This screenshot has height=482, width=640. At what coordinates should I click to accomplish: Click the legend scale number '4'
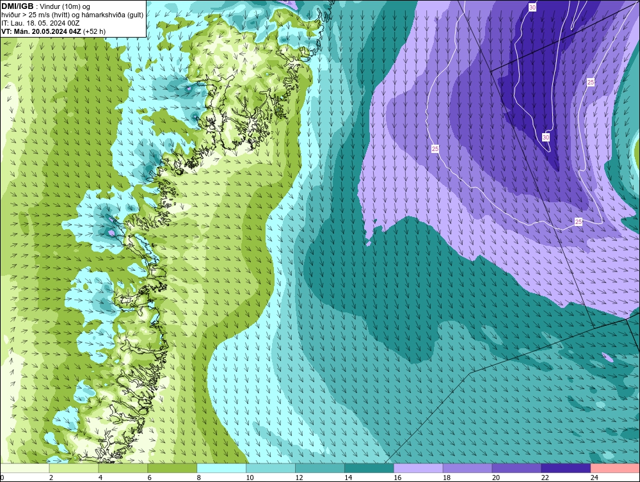100,478
